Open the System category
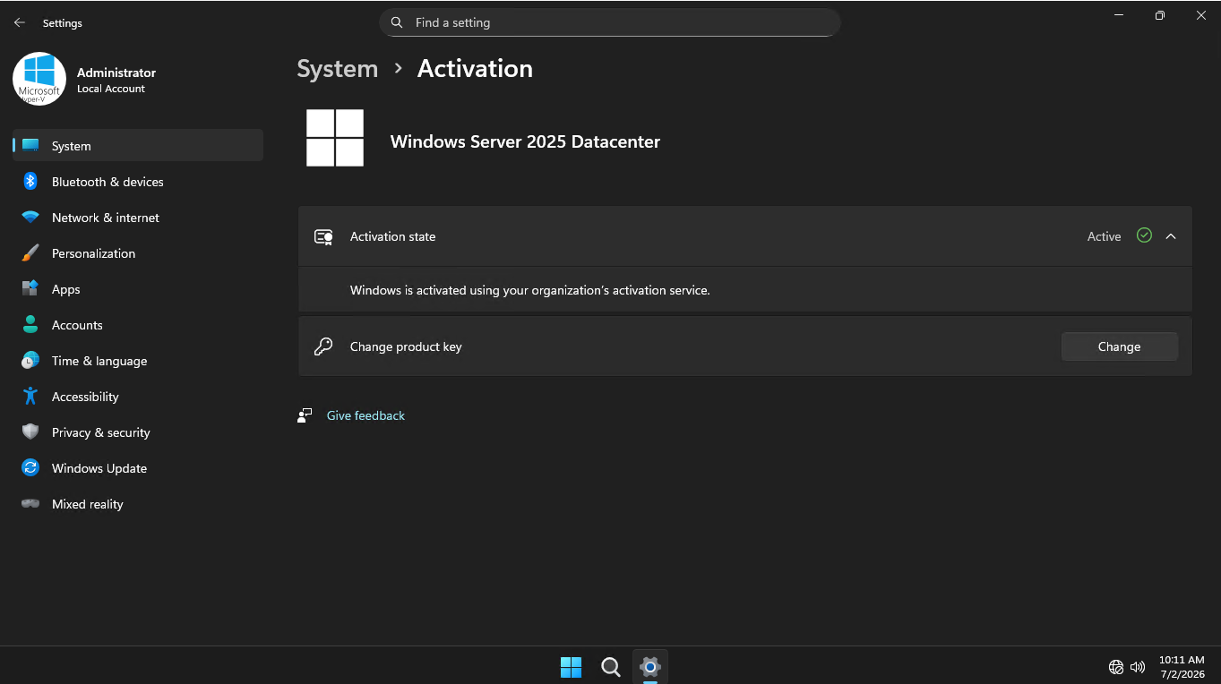 click(x=138, y=145)
